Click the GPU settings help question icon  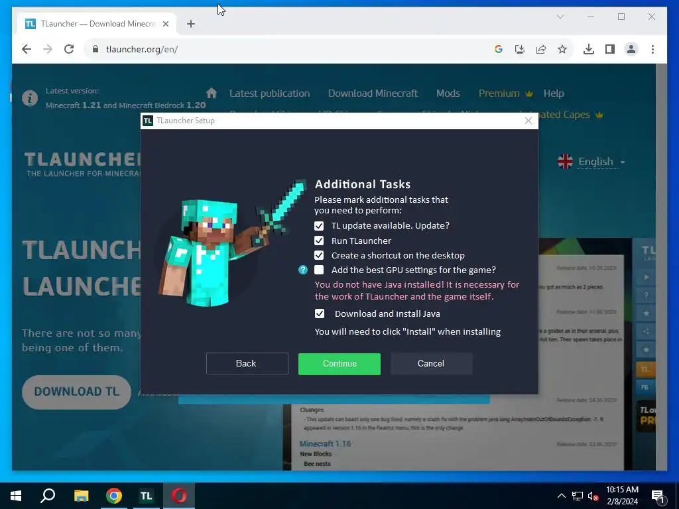302,270
